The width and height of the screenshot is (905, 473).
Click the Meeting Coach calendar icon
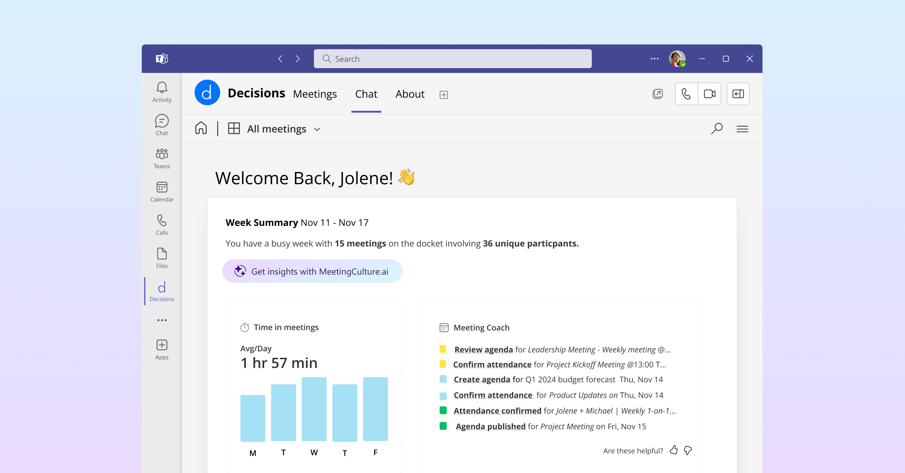coord(444,328)
